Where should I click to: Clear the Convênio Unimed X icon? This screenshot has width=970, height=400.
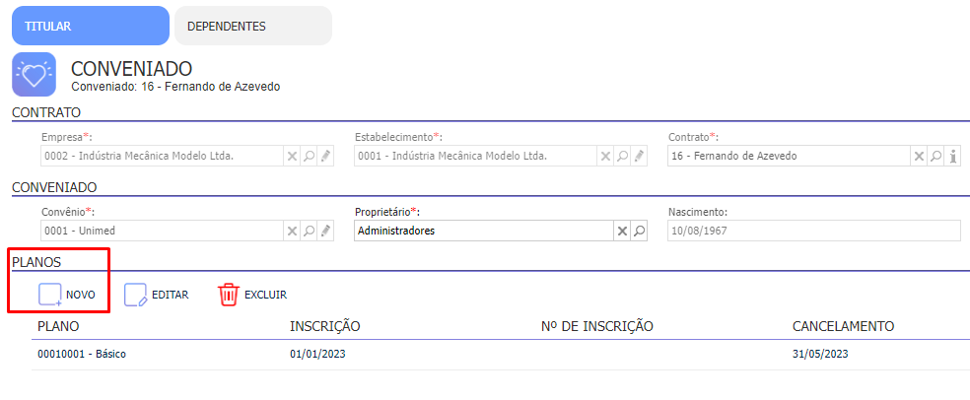[292, 232]
